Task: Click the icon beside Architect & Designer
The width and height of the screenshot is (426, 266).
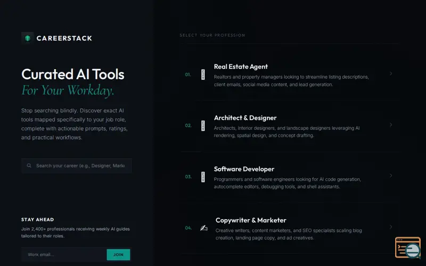Action: pos(203,126)
